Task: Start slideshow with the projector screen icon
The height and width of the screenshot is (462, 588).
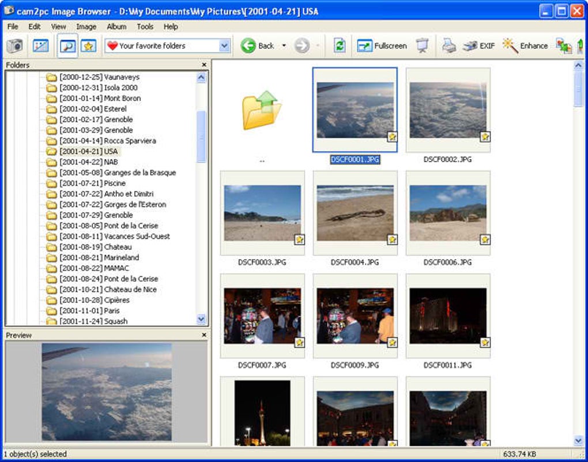Action: [422, 46]
